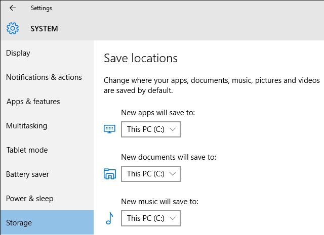Open the Multitasking page
324x235 pixels.
click(26, 126)
